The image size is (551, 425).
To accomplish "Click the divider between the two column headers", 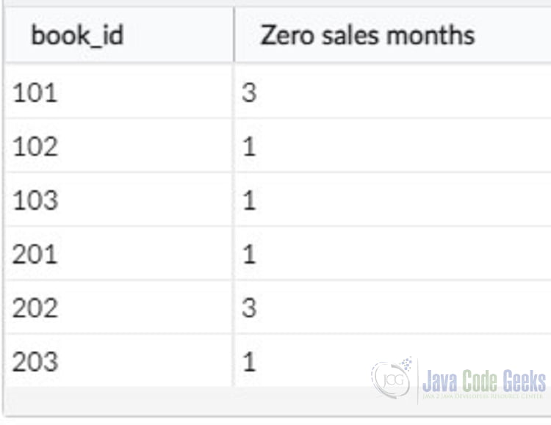I will [234, 35].
